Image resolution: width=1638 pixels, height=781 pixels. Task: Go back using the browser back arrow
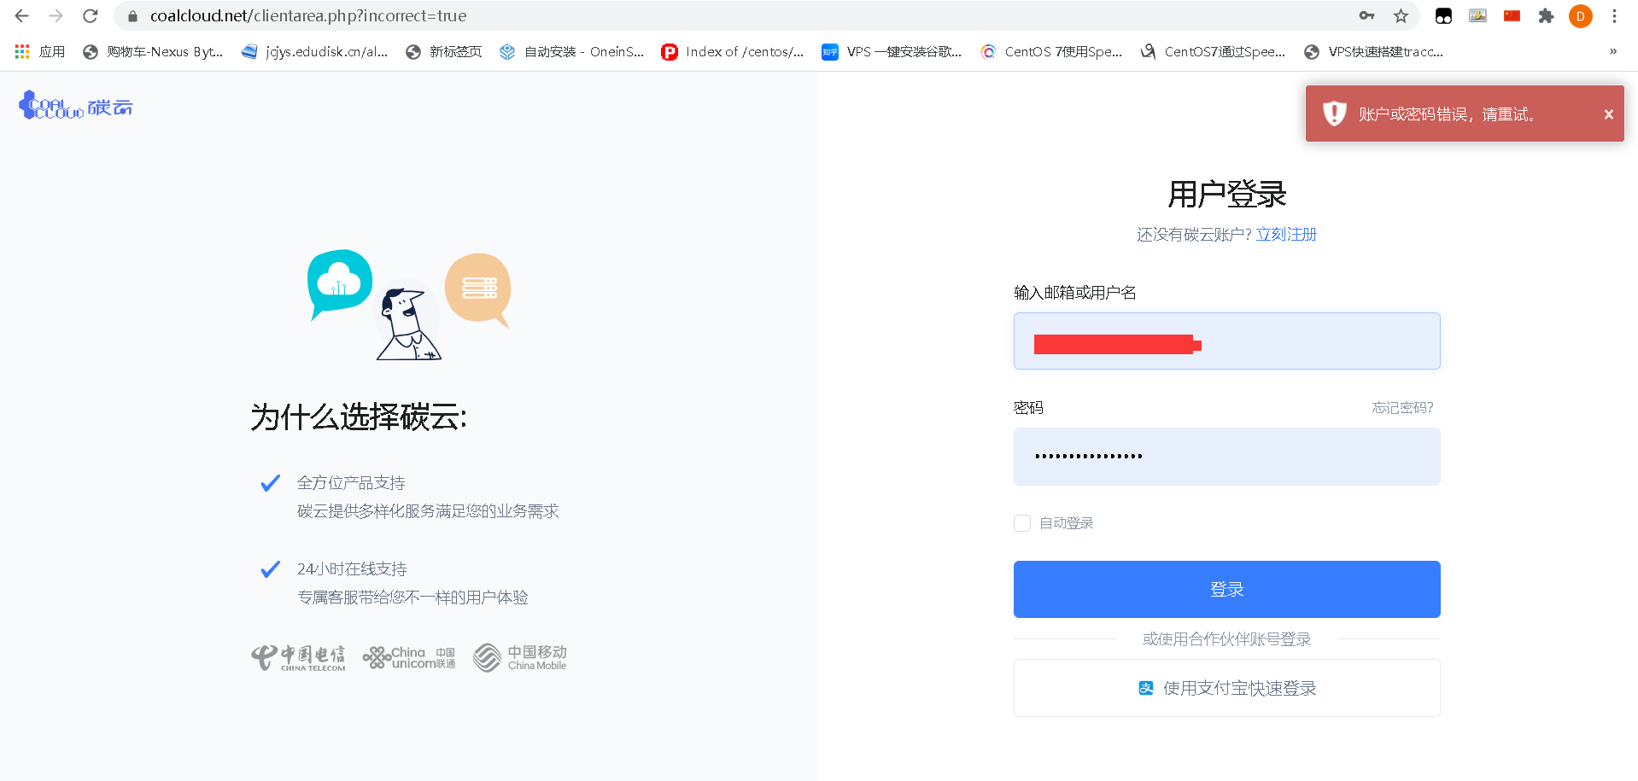pyautogui.click(x=22, y=16)
